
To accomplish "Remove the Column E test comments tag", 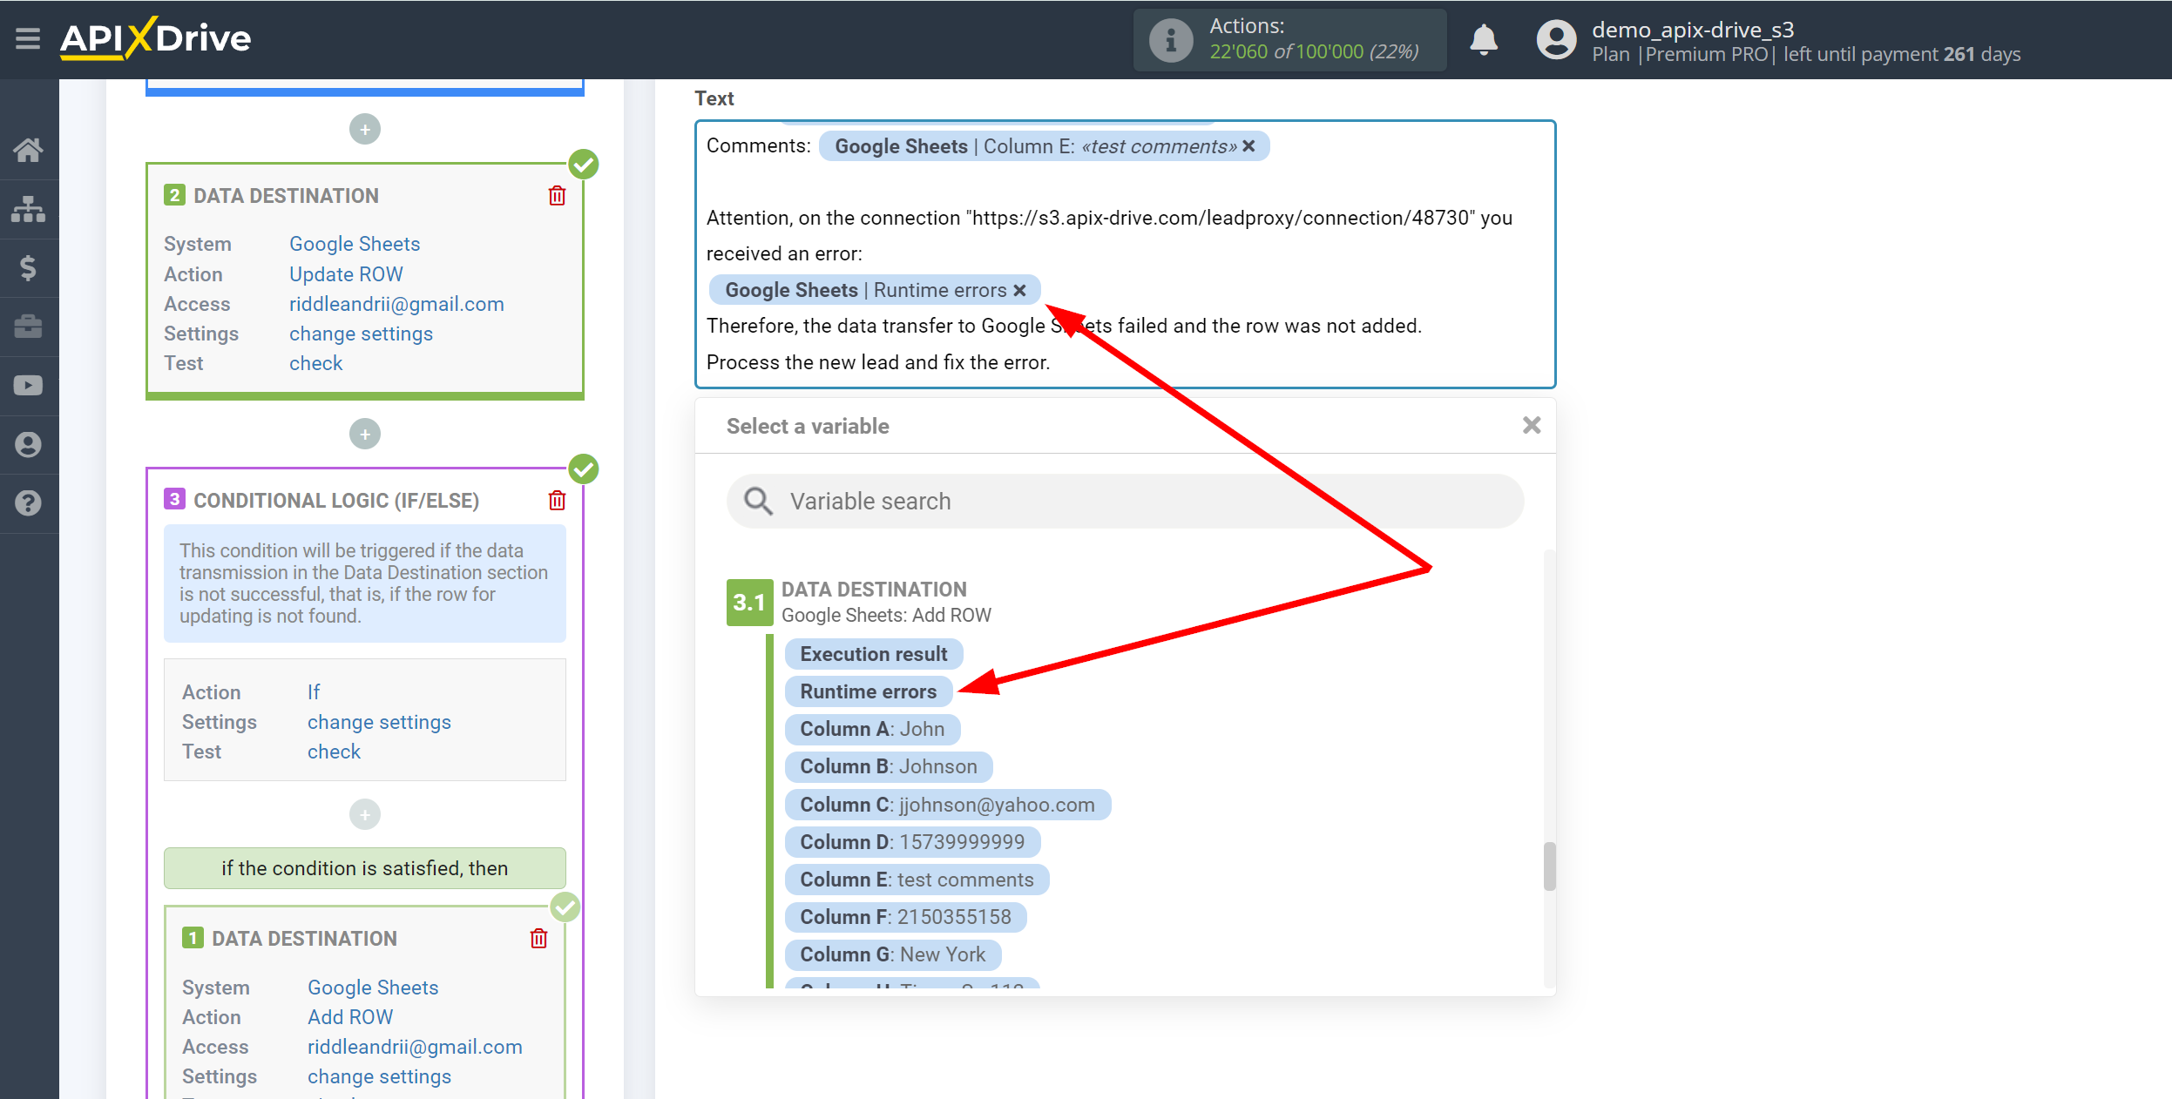I will [x=1249, y=146].
